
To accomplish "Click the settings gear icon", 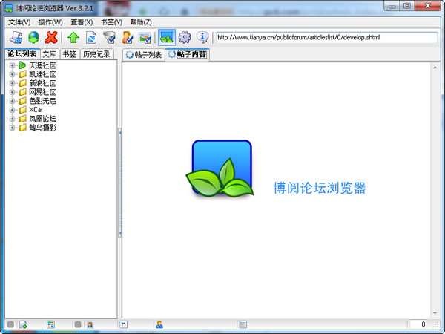I will point(185,37).
